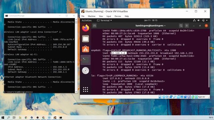This screenshot has width=214, height=120.
Task: Click shared folders indicator in VirtualBox status bar
Action: click(x=178, y=97)
